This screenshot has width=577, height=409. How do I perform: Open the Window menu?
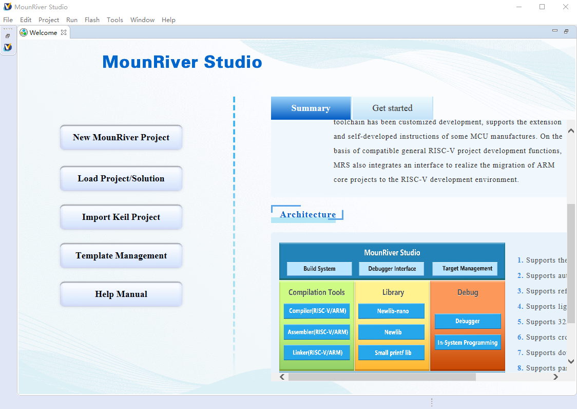pos(142,20)
